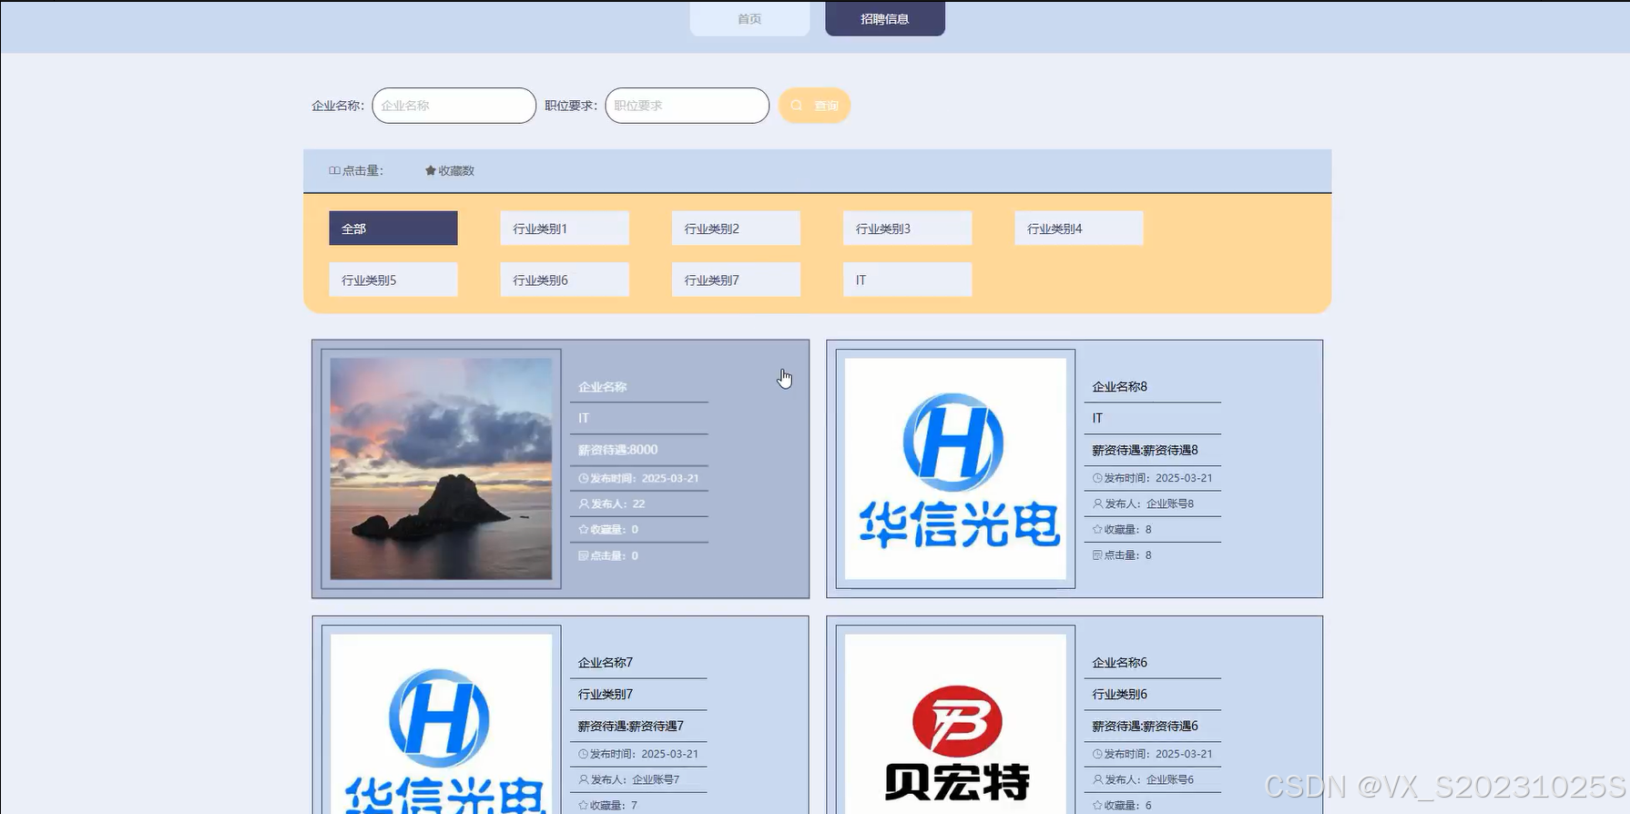Image resolution: width=1630 pixels, height=814 pixels.
Task: Select the 行业类别2 category filter
Action: [x=736, y=229]
